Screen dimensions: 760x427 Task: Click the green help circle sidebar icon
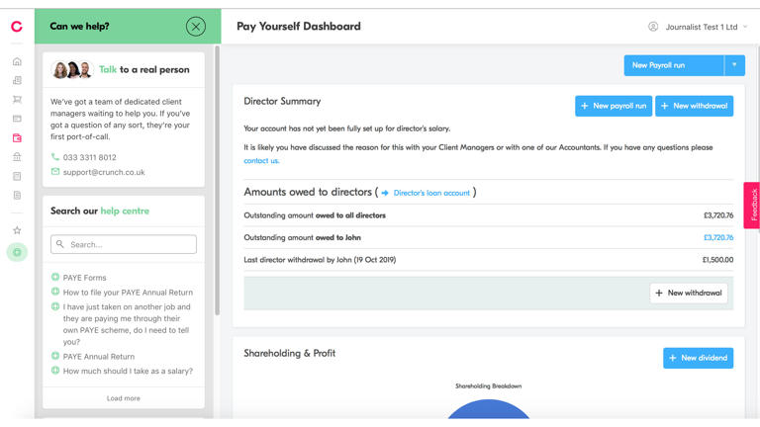17,252
